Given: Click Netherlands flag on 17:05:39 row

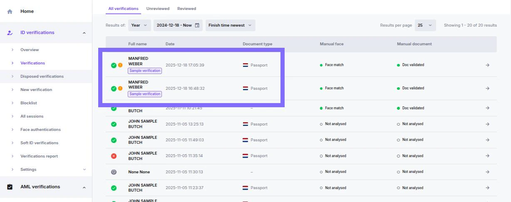Looking at the screenshot, I should click(x=246, y=65).
